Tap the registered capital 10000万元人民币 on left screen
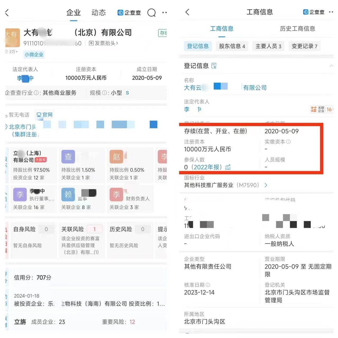This screenshot has width=338, height=338. click(x=86, y=78)
